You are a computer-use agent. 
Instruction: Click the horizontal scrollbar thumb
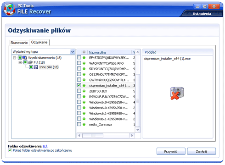tap(93, 136)
